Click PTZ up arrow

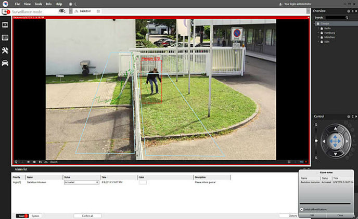(x=335, y=129)
